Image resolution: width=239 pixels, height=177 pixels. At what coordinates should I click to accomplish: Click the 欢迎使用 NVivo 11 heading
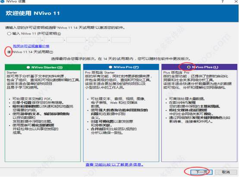(33, 13)
